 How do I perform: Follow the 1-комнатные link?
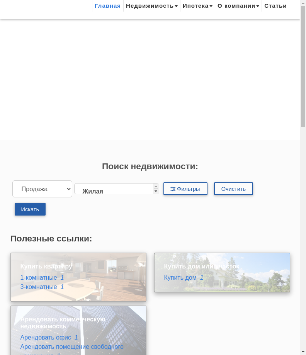[x=39, y=277]
